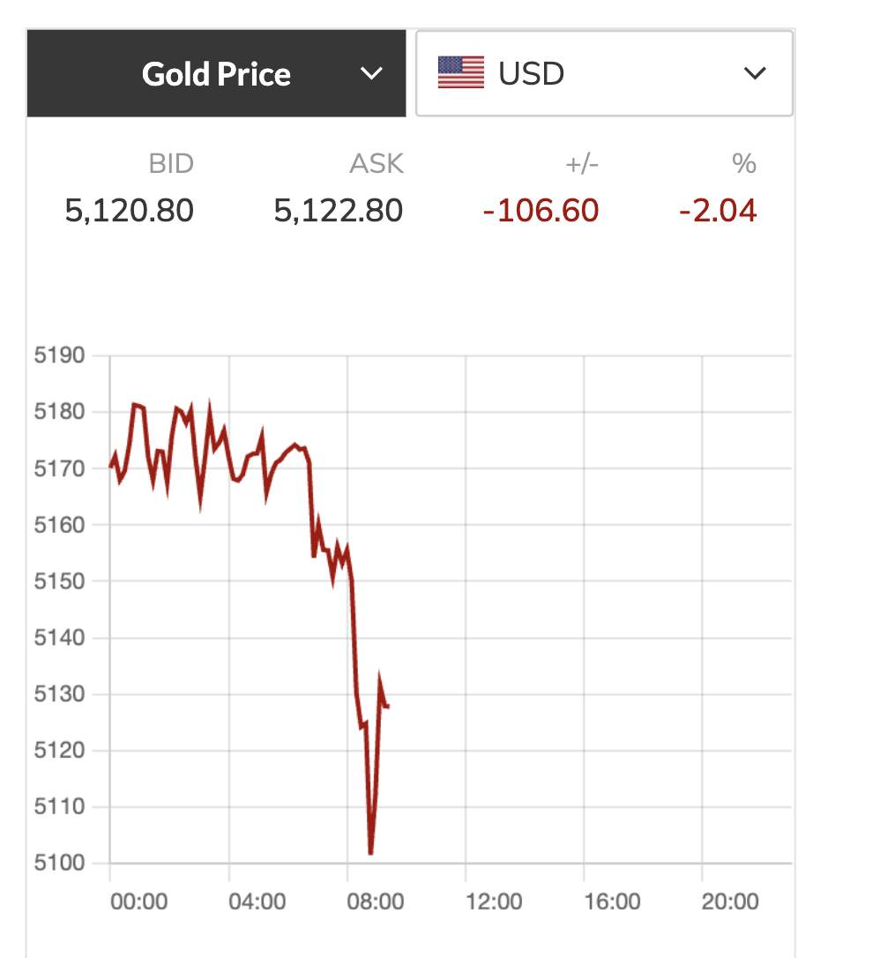Open the Gold Price dropdown
Screen dimensions: 880x958
point(216,74)
